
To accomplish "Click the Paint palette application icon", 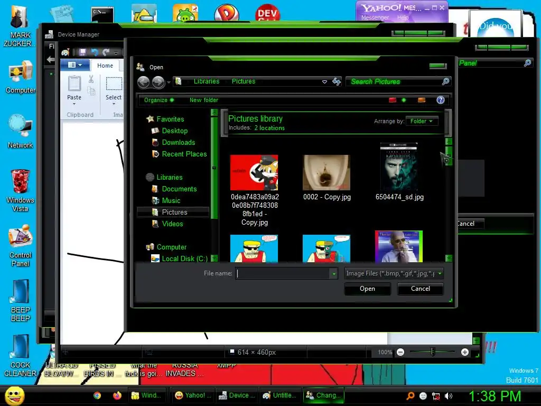I will [x=65, y=52].
